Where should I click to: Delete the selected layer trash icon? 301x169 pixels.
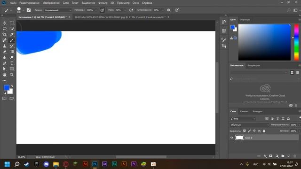tap(295, 156)
